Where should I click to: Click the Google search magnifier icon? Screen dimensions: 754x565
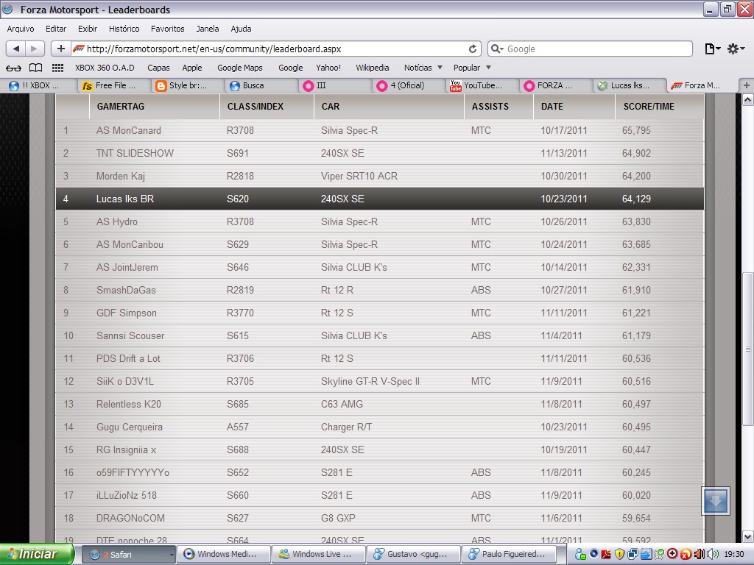496,49
